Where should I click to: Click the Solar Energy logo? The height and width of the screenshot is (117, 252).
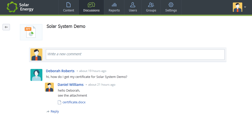coord(20,7)
